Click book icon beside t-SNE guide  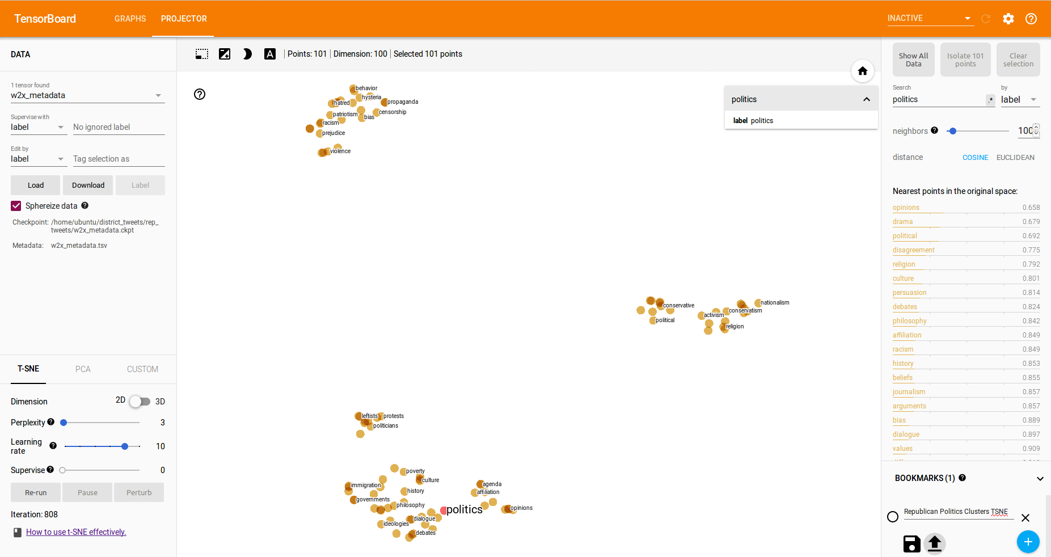[x=18, y=532]
